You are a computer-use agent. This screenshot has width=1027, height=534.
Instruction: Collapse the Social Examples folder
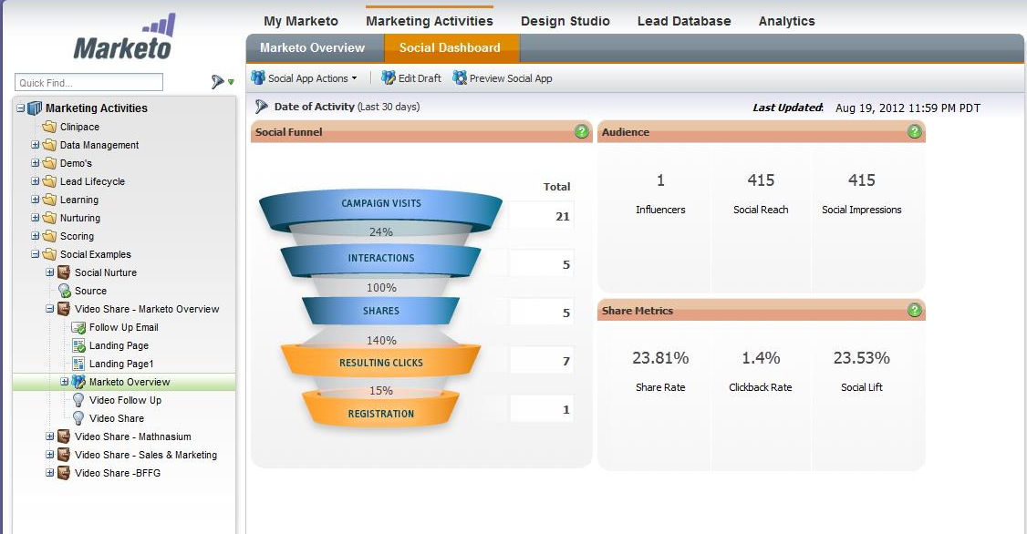(36, 254)
